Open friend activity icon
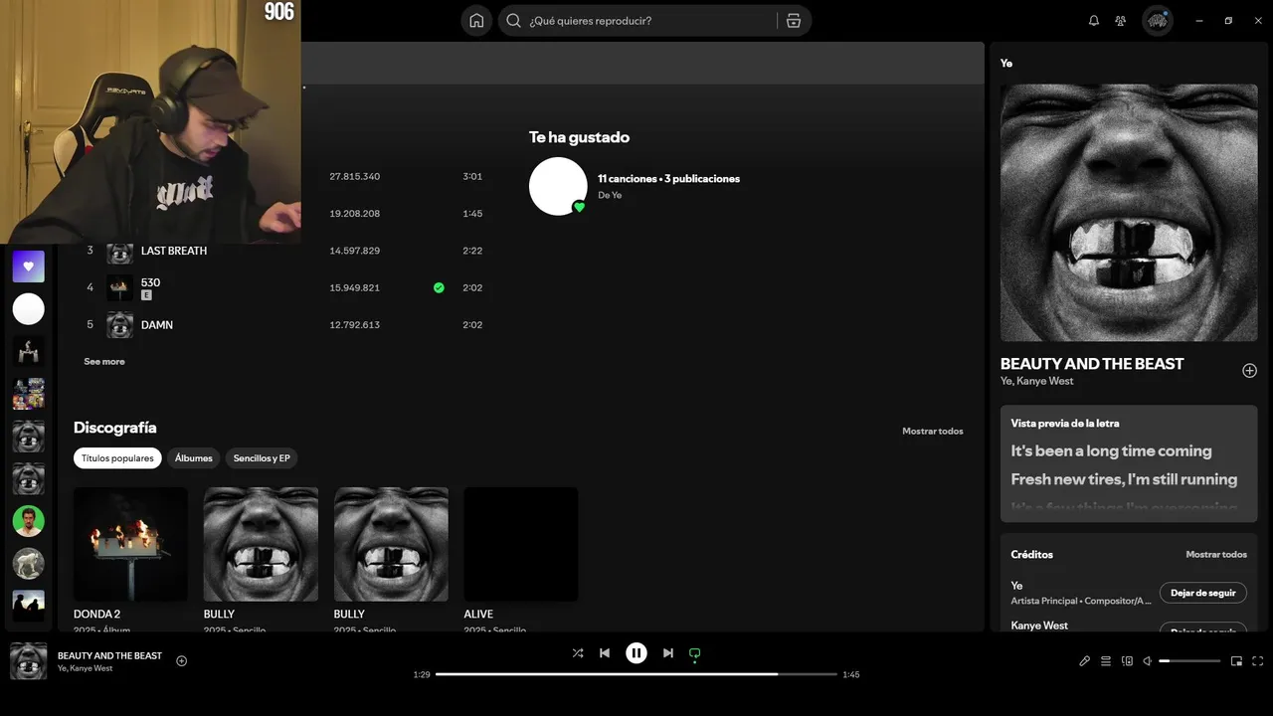 [1121, 21]
